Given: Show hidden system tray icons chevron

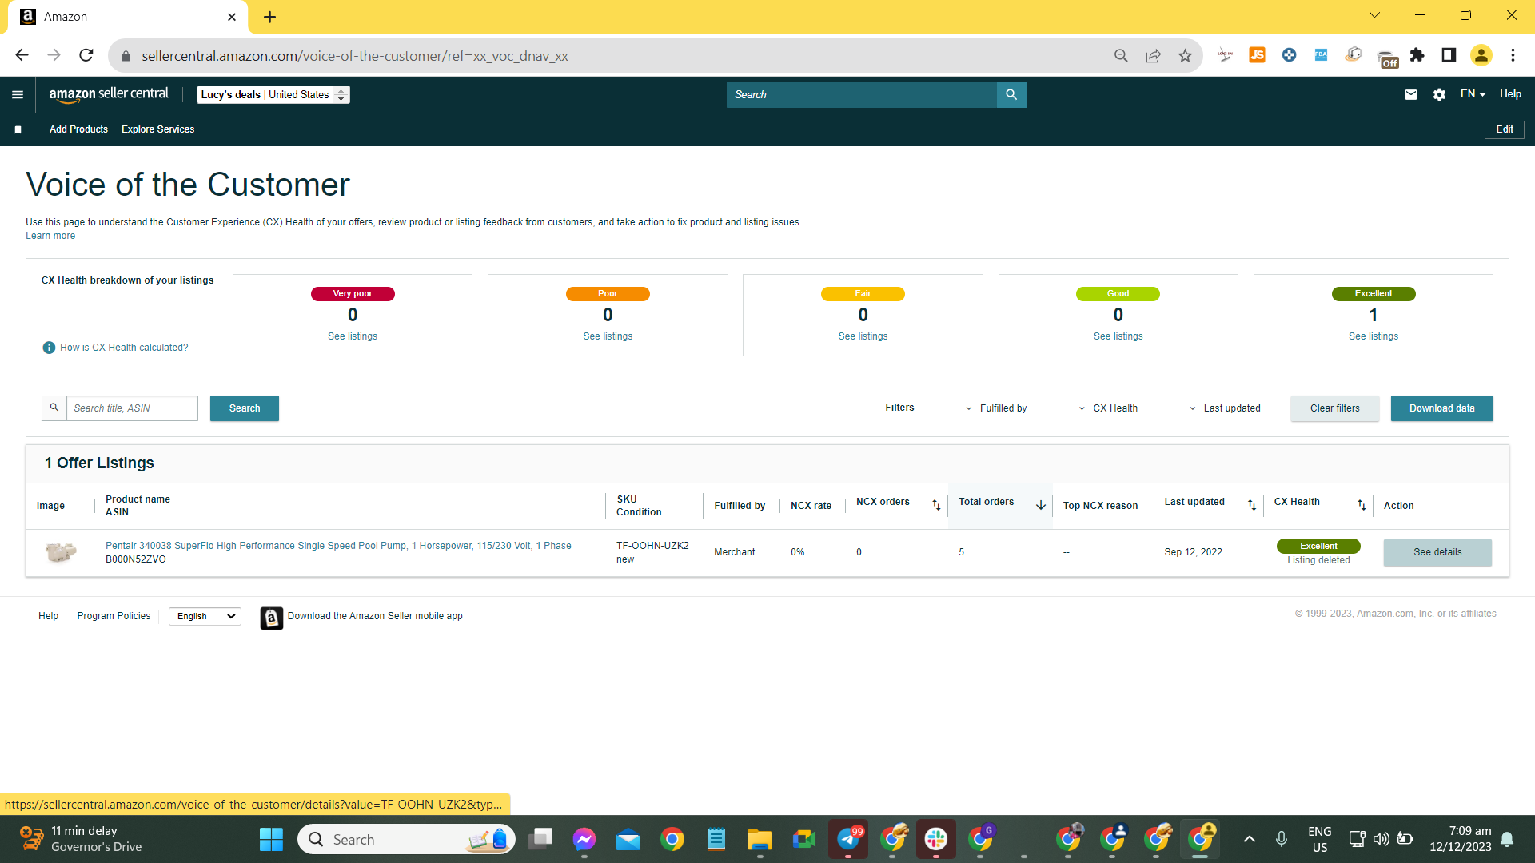Looking at the screenshot, I should click(1250, 839).
